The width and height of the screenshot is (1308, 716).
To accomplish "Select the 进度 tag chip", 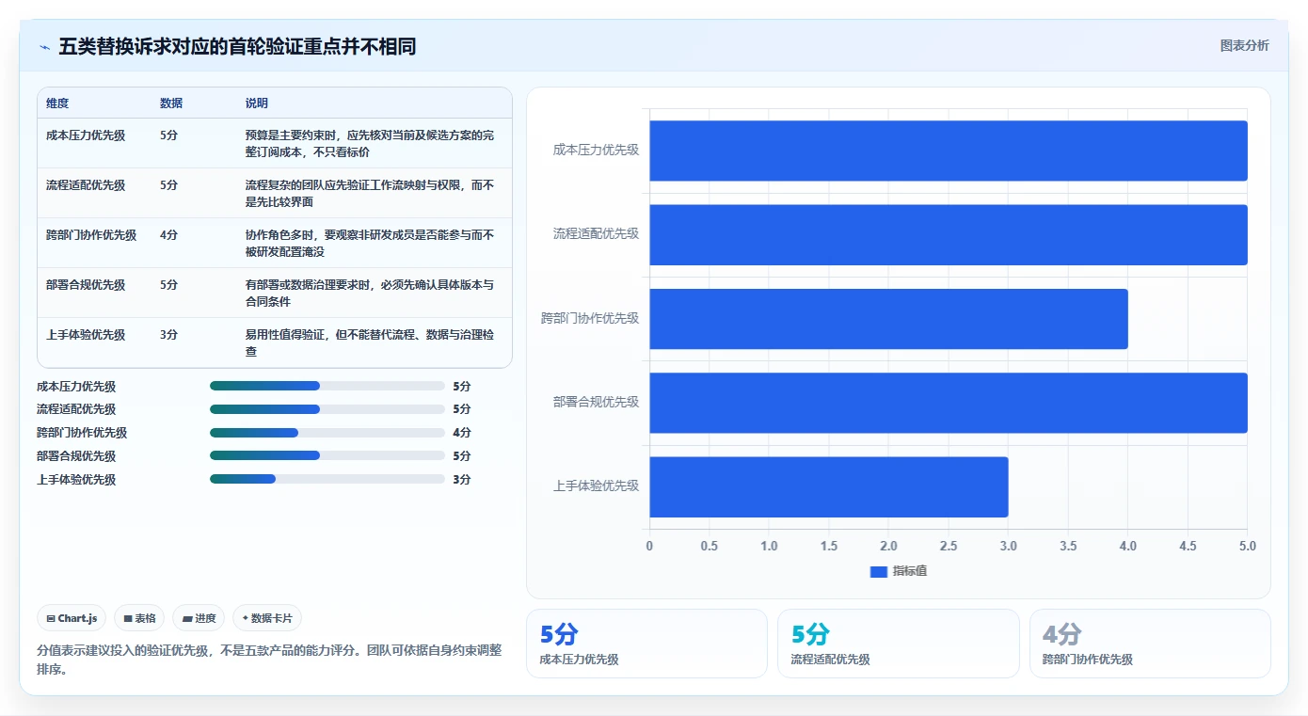I will point(199,618).
